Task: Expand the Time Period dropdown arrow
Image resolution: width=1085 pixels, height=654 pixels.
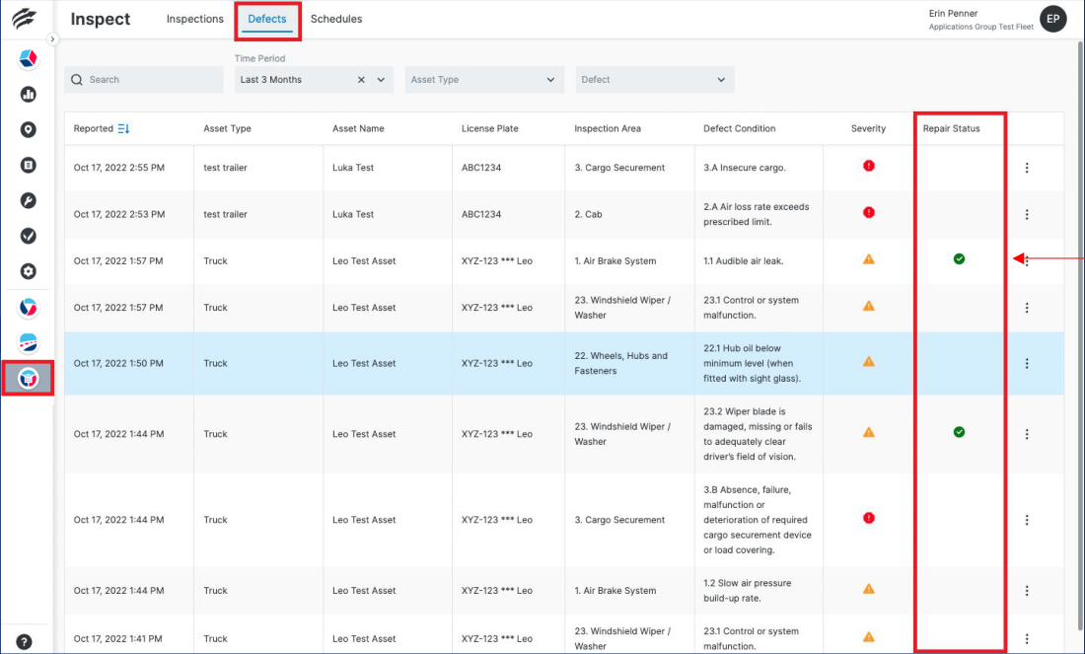Action: click(381, 80)
